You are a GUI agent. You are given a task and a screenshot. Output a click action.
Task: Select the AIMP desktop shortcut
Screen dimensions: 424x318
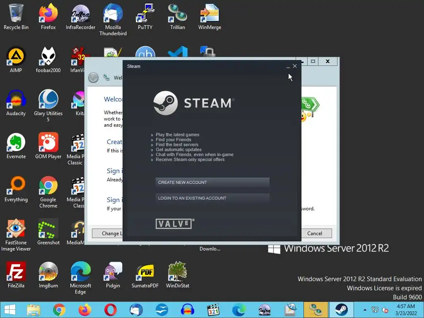(x=16, y=60)
